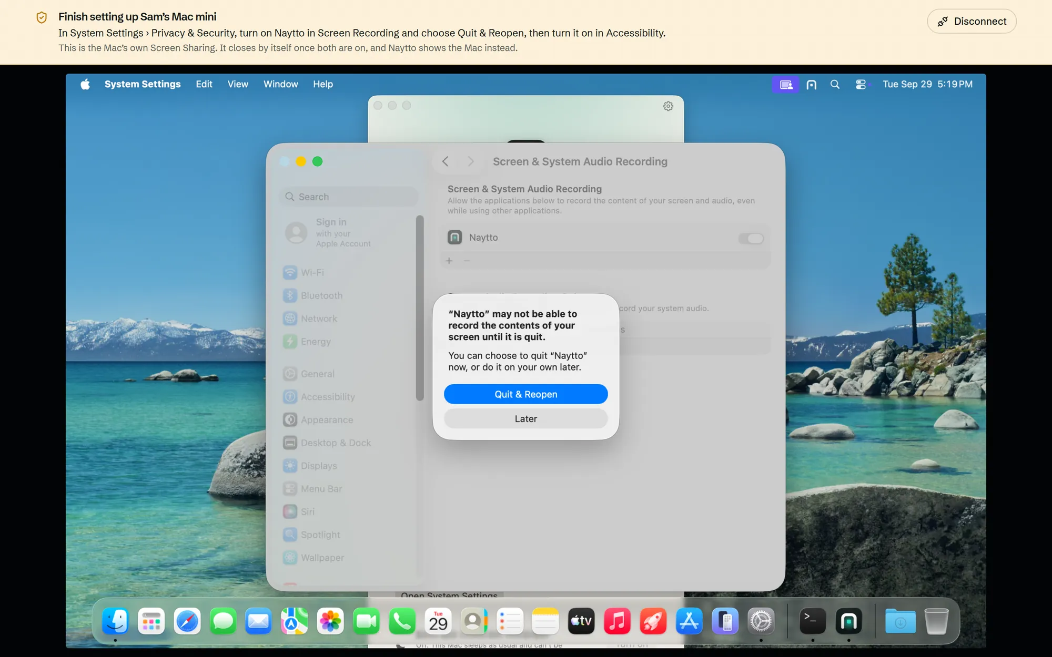This screenshot has height=657, width=1052.
Task: Choose Later in the Naytto dialog
Action: [x=525, y=419]
